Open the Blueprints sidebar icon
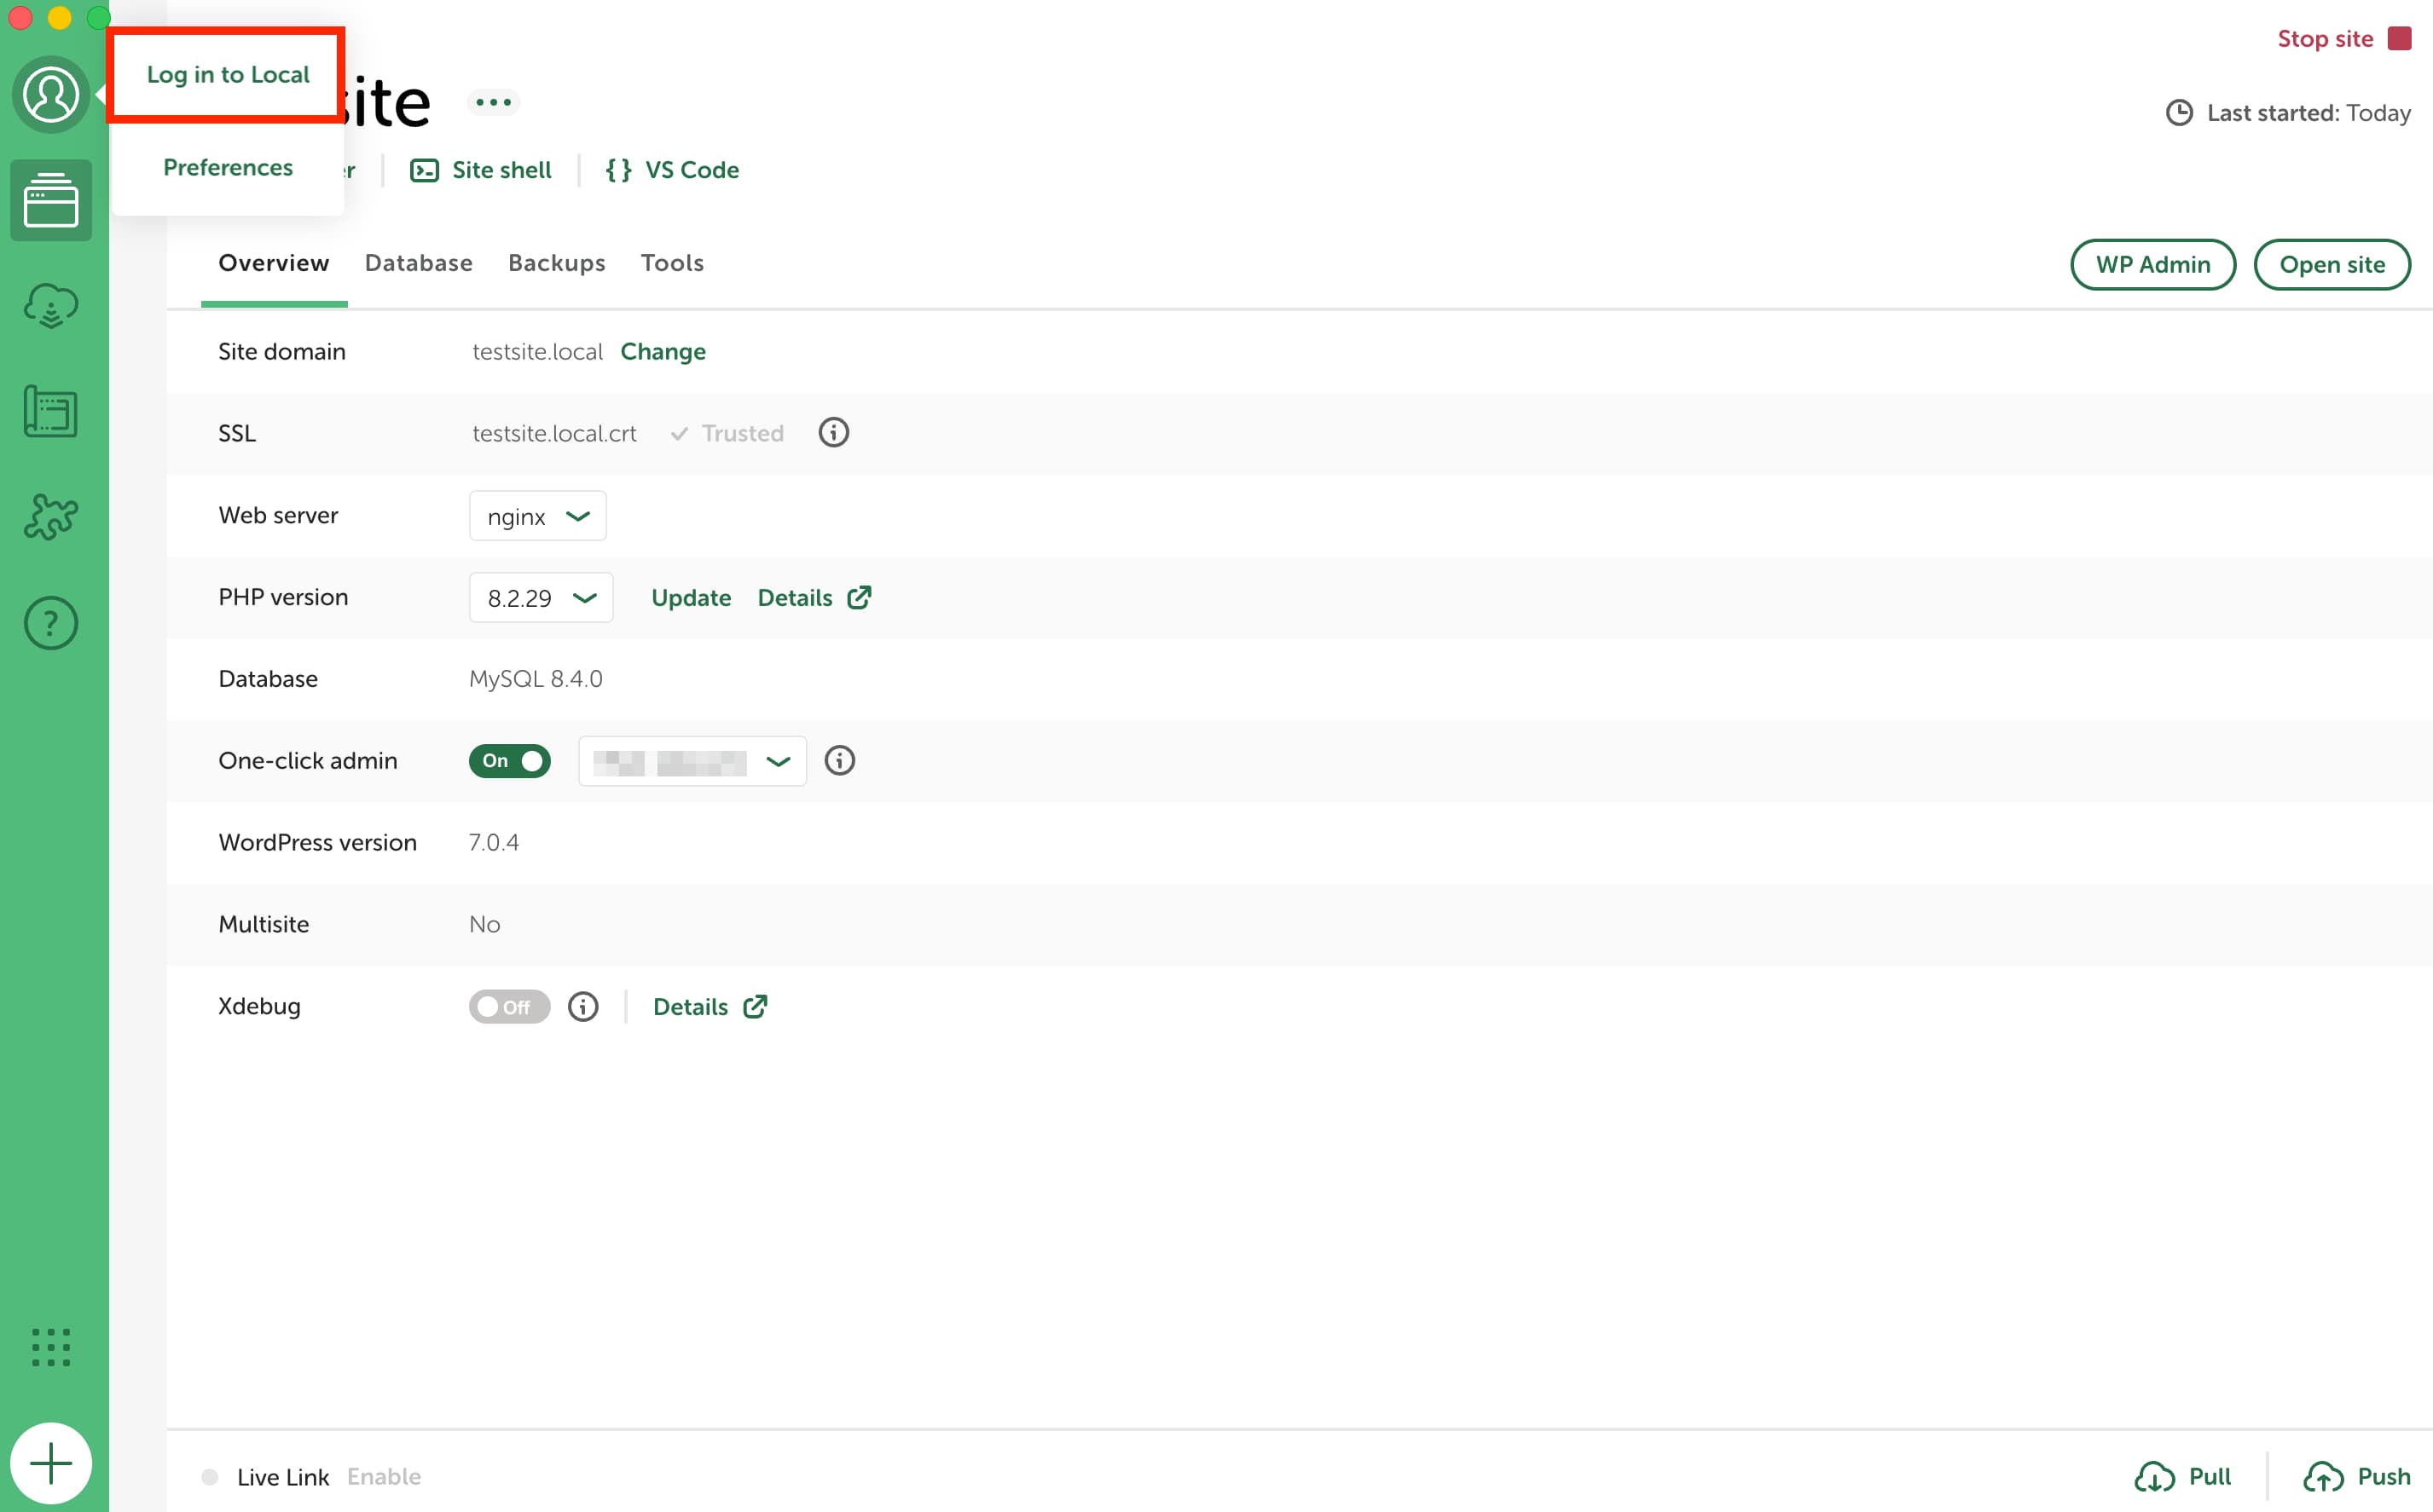 (x=51, y=411)
